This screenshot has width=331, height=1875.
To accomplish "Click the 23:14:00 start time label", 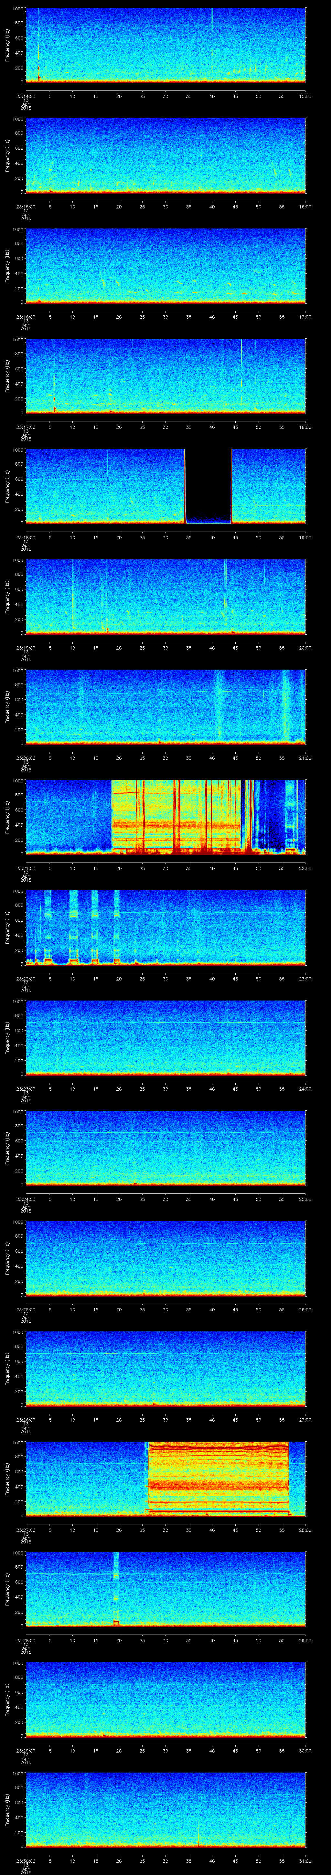I will point(26,96).
